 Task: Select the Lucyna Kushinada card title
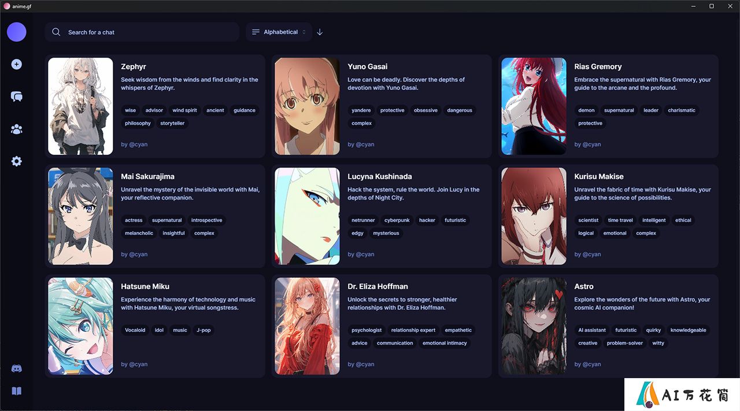point(379,177)
